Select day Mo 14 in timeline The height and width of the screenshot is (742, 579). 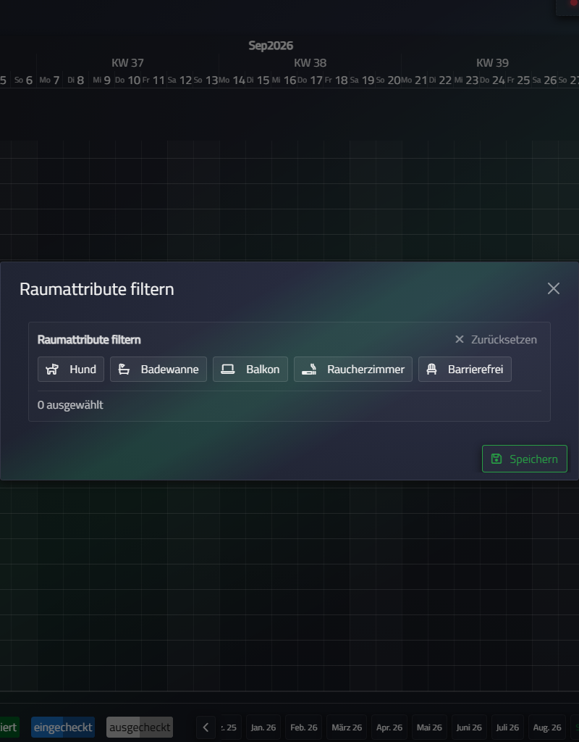pyautogui.click(x=232, y=80)
